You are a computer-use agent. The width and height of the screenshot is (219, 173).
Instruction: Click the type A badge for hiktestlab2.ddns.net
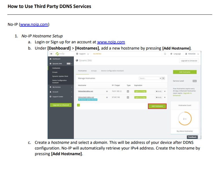128,97
